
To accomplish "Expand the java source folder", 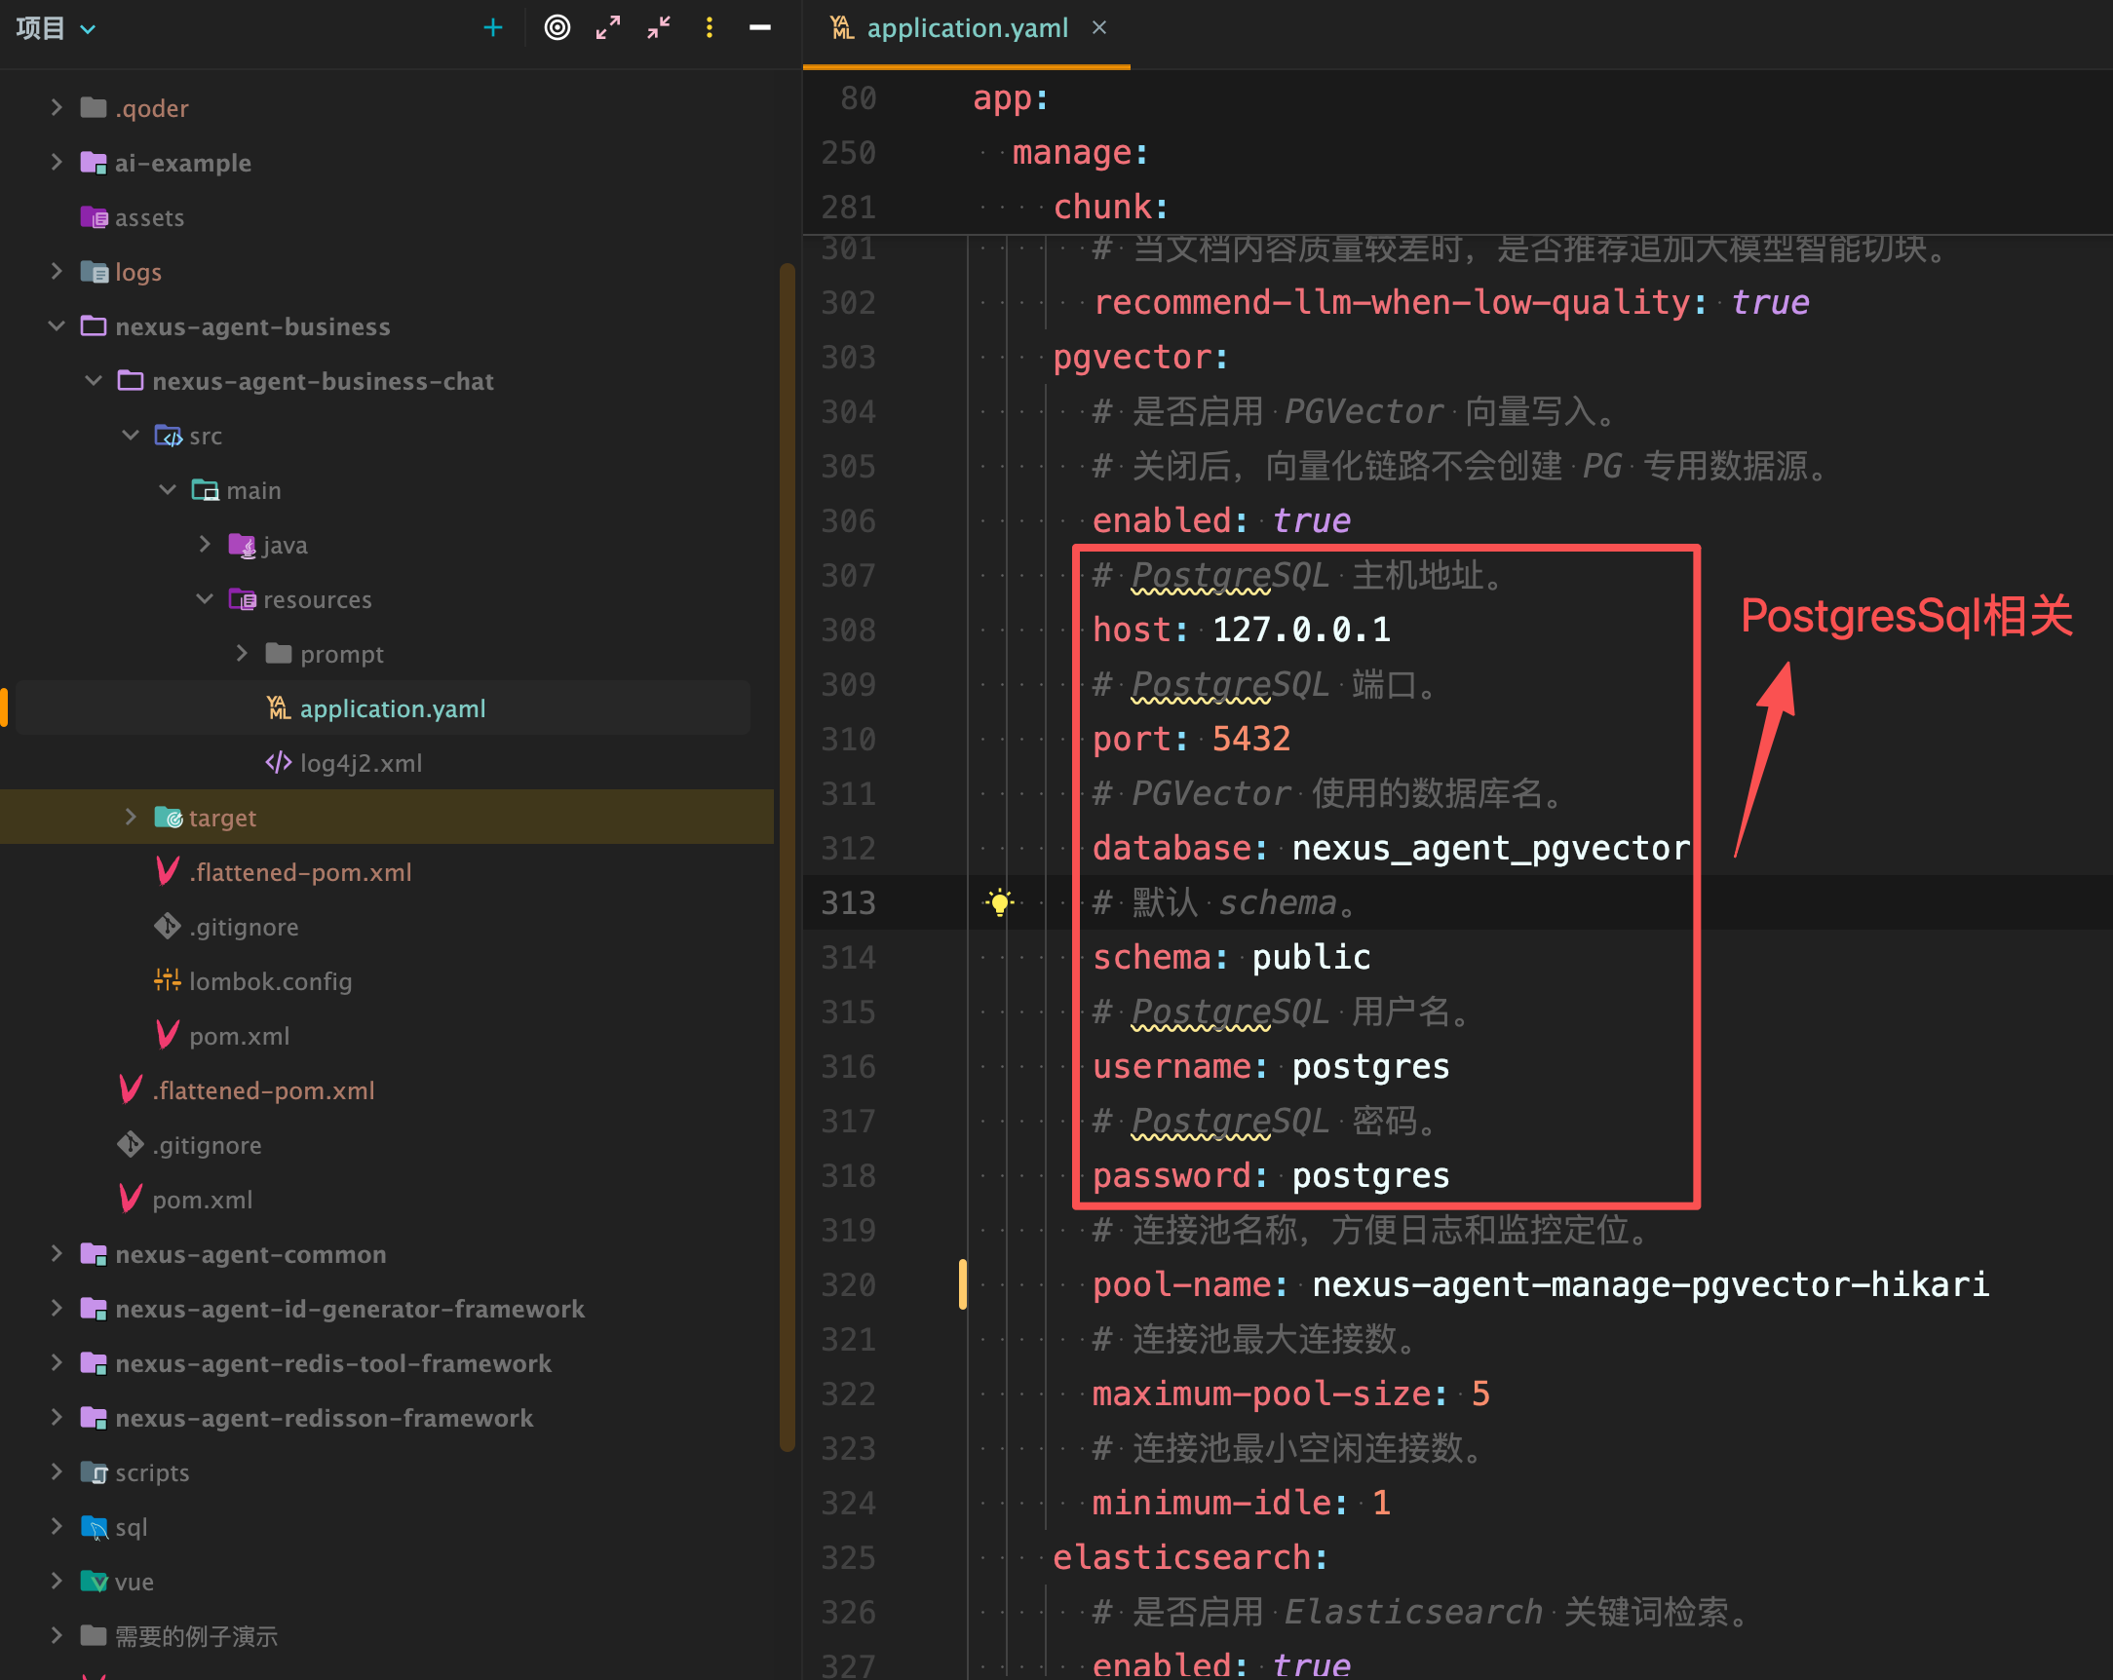I will (x=205, y=544).
